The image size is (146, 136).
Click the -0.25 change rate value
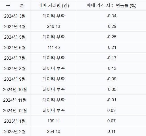pos(111,37)
